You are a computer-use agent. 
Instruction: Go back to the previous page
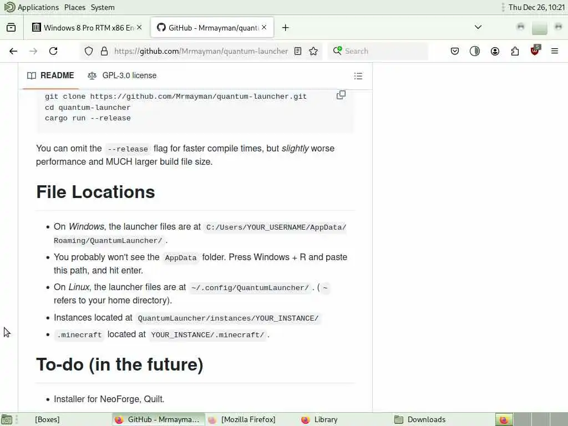click(x=13, y=51)
